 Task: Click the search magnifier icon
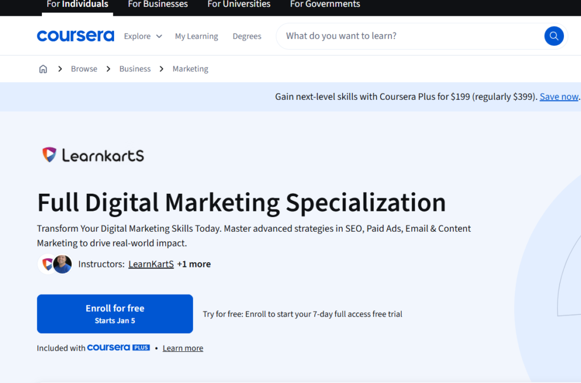tap(554, 36)
